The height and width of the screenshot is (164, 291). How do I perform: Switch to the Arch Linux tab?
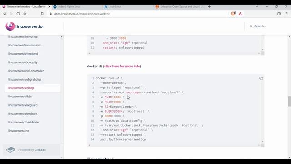pos(128,7)
